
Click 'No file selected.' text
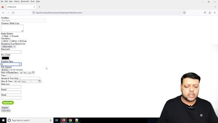point(17,70)
